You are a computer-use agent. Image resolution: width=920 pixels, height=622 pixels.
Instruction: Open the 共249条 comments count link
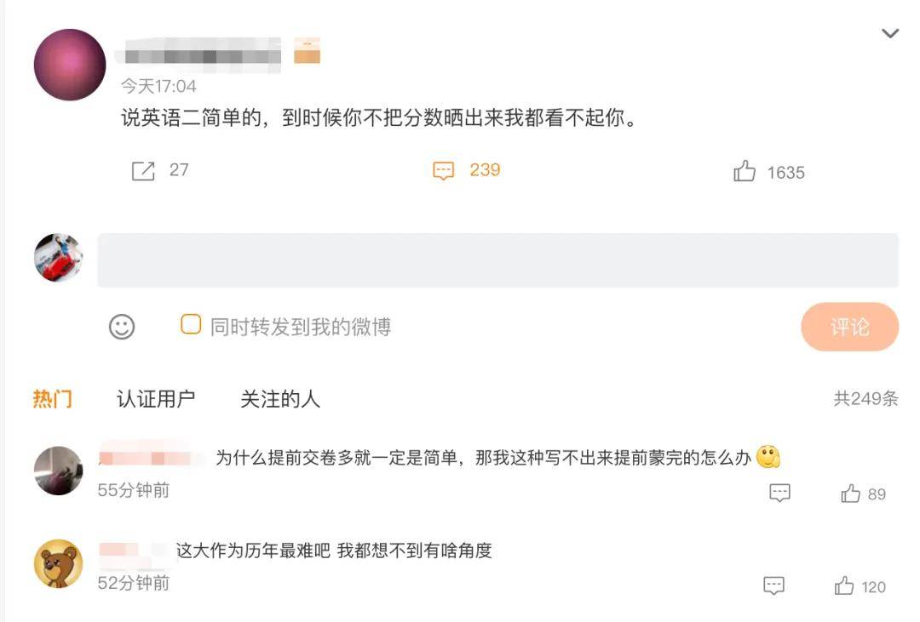[865, 399]
